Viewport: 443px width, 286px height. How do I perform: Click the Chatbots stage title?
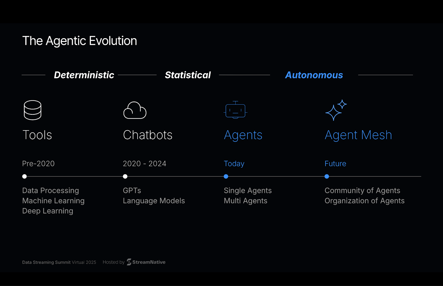click(x=148, y=135)
